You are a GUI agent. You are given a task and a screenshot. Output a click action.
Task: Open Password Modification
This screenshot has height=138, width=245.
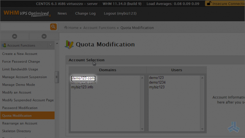(x=20, y=108)
